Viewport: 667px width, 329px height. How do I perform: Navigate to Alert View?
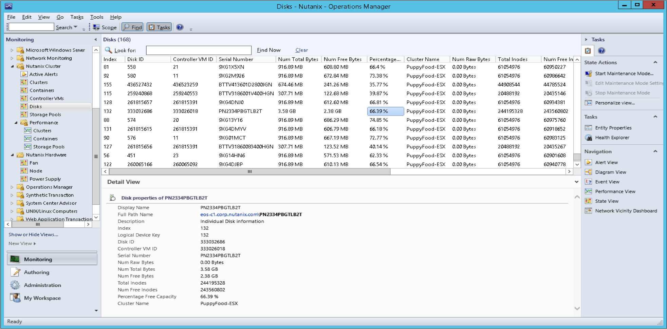pyautogui.click(x=606, y=162)
